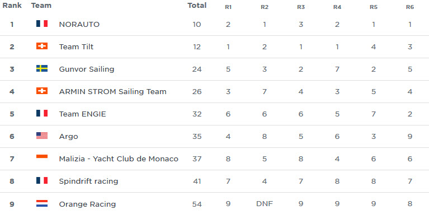The height and width of the screenshot is (214, 429).
Task: Click the French flag beside Spindrift racing
Action: [42, 180]
